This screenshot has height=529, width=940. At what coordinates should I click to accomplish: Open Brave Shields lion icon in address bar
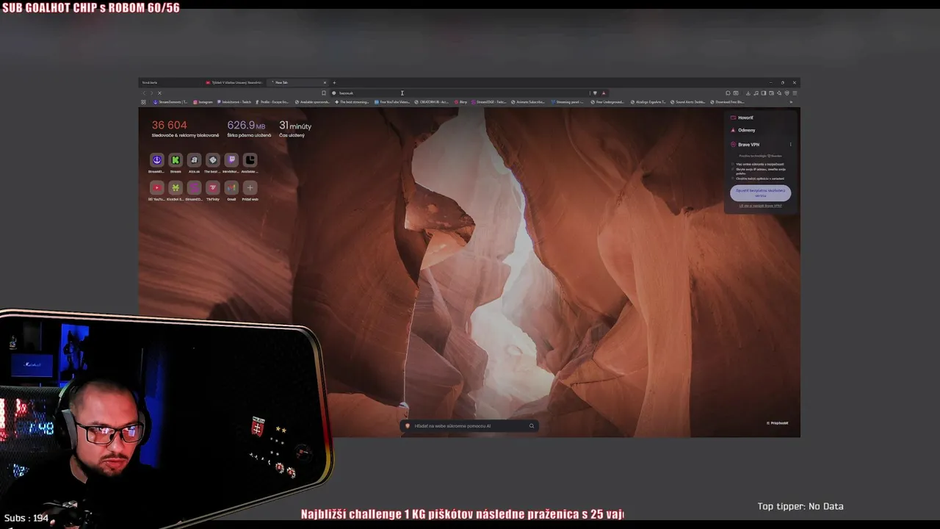click(x=595, y=93)
